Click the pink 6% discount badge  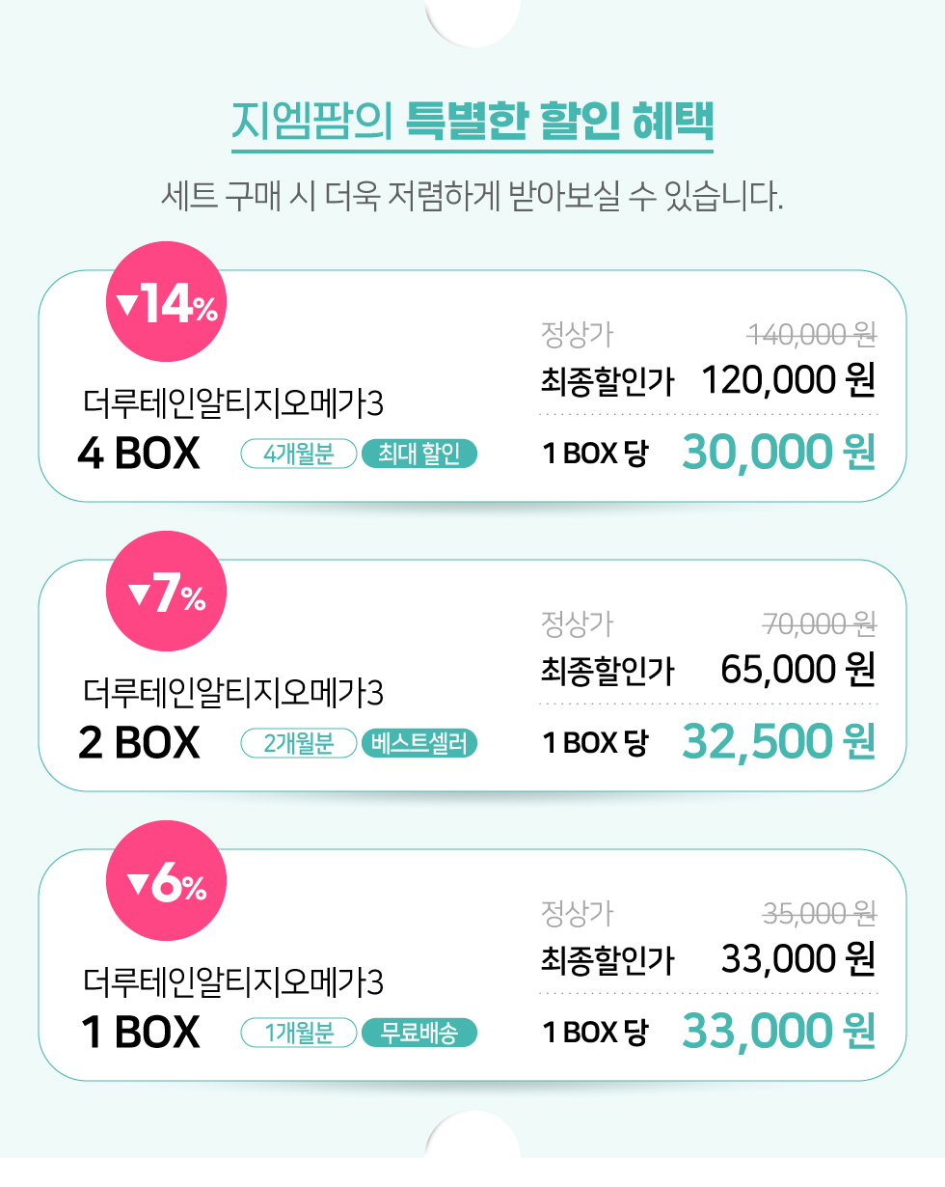(x=166, y=880)
